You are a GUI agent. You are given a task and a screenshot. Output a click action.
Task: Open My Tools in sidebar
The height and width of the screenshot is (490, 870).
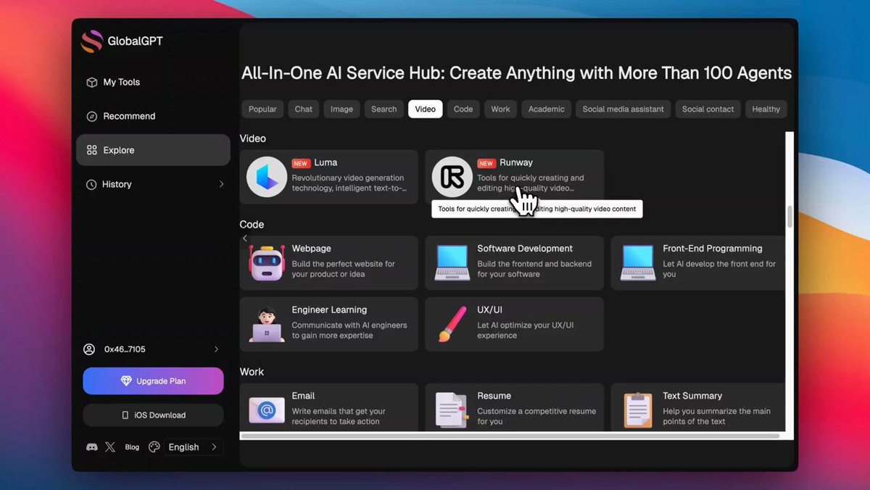tap(153, 83)
